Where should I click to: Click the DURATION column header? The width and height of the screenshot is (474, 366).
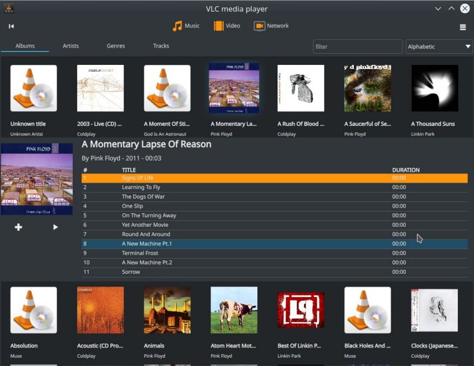[x=406, y=170]
